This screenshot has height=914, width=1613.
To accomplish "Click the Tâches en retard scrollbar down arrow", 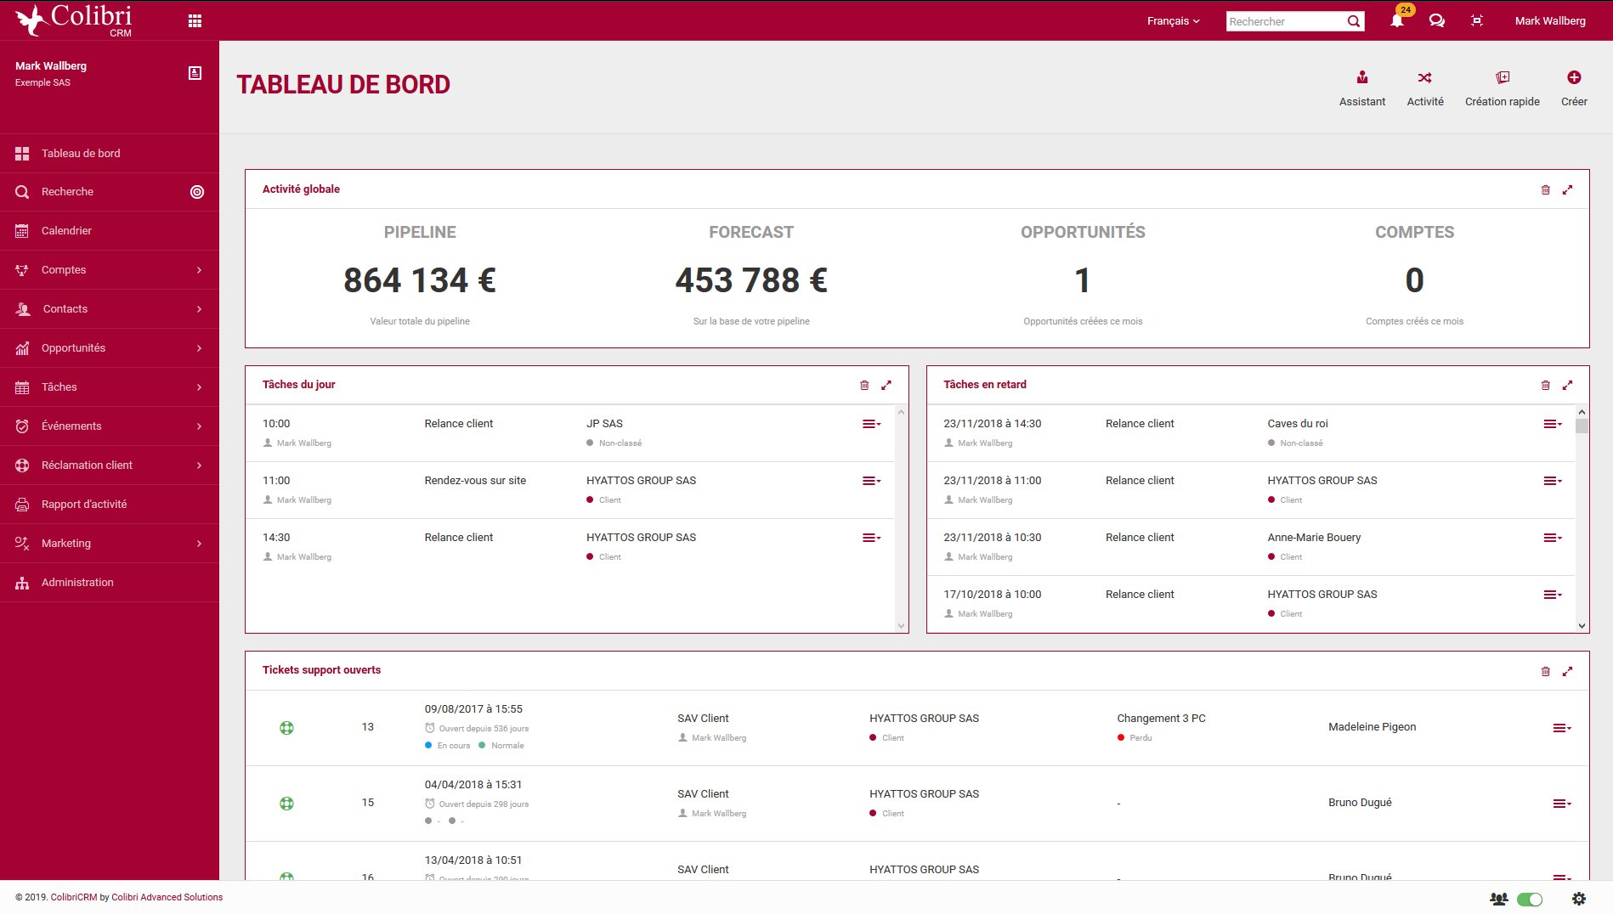I will (x=1582, y=626).
